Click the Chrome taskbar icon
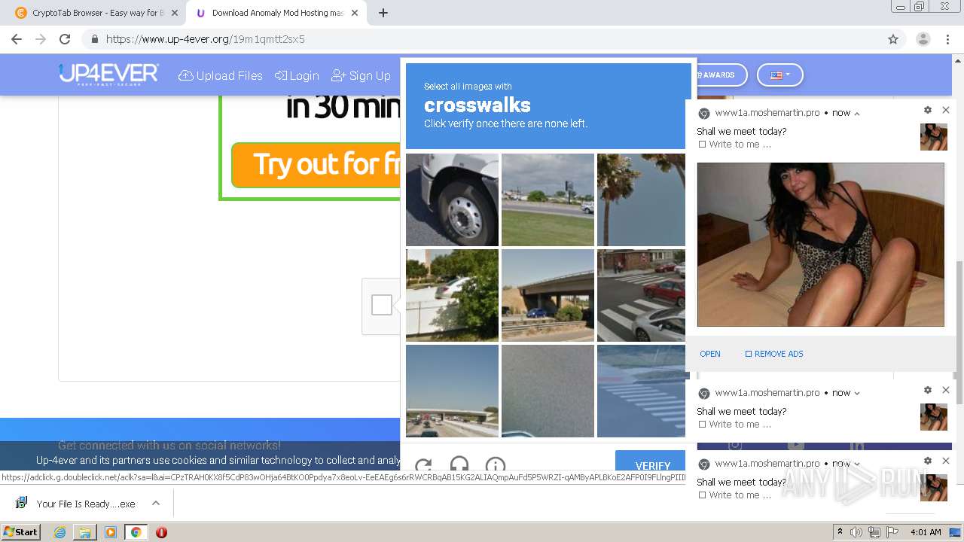 (136, 532)
